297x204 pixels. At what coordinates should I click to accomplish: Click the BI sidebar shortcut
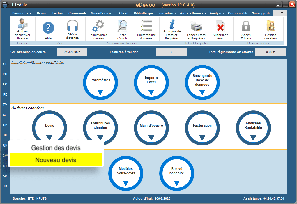(x=5, y=135)
